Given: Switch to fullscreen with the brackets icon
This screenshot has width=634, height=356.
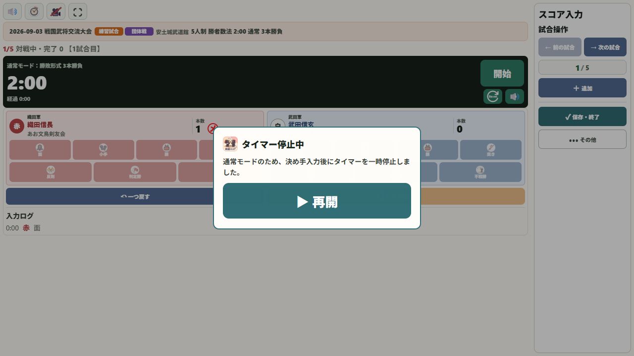Looking at the screenshot, I should point(78,11).
